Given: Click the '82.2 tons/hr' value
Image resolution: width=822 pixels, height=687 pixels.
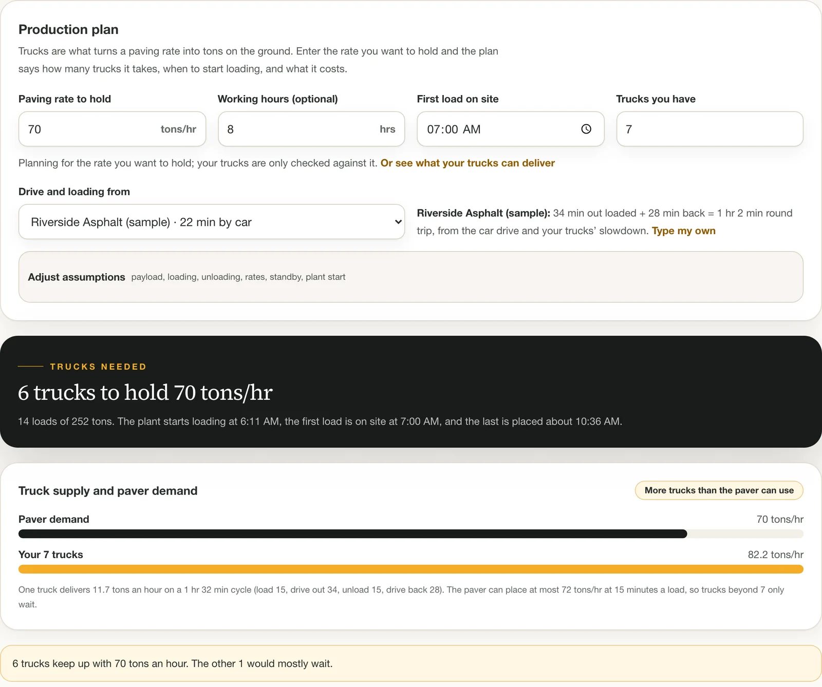Looking at the screenshot, I should 775,555.
